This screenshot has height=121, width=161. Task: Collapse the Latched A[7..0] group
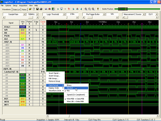[3, 72]
